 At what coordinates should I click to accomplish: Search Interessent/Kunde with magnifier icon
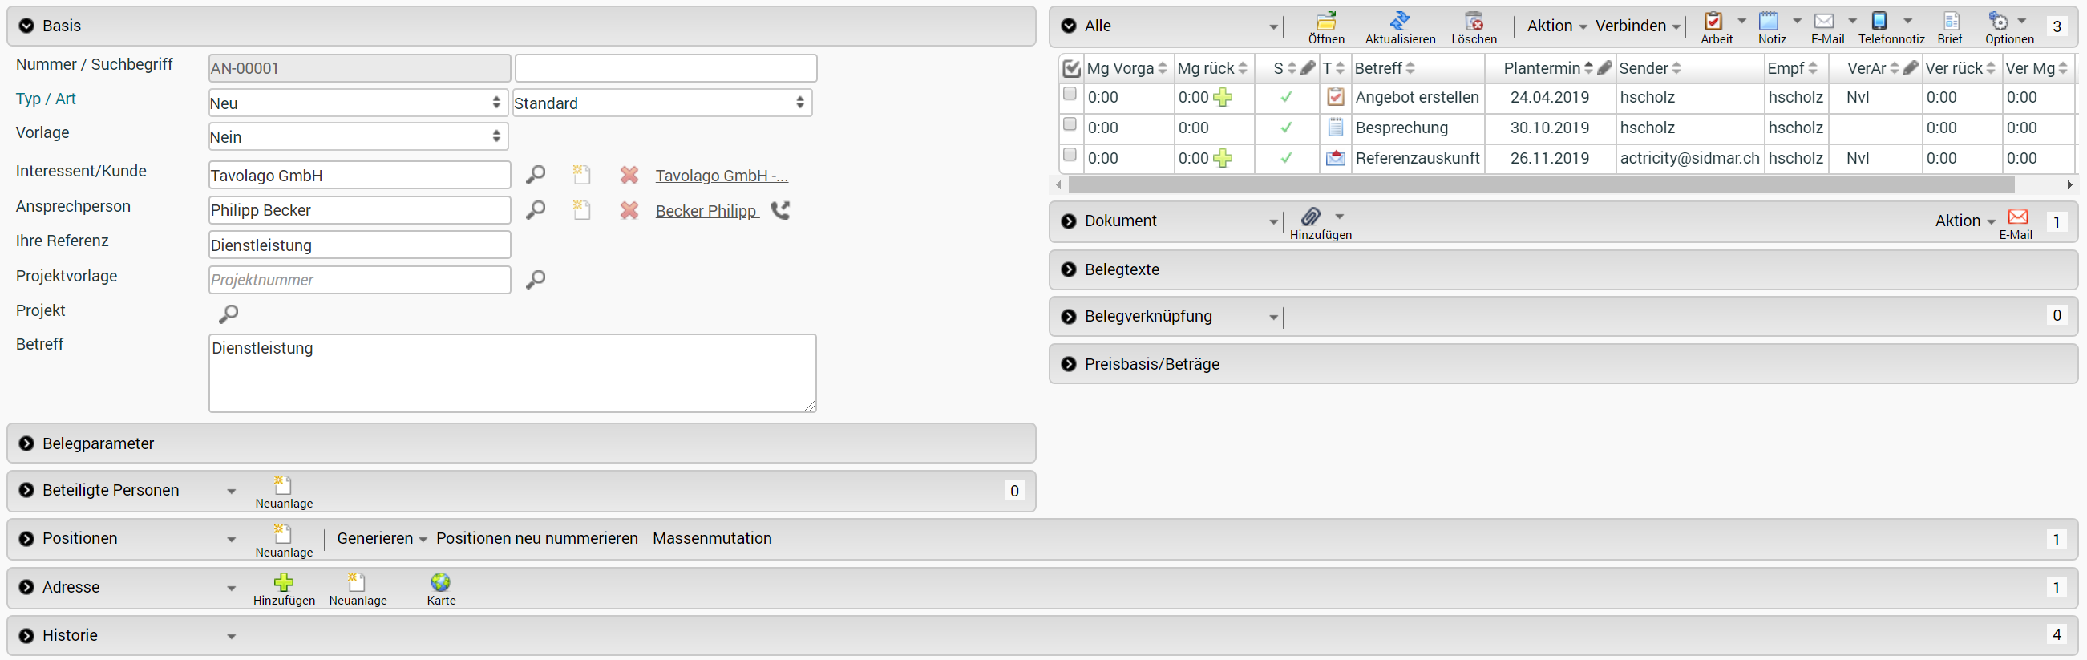tap(536, 174)
